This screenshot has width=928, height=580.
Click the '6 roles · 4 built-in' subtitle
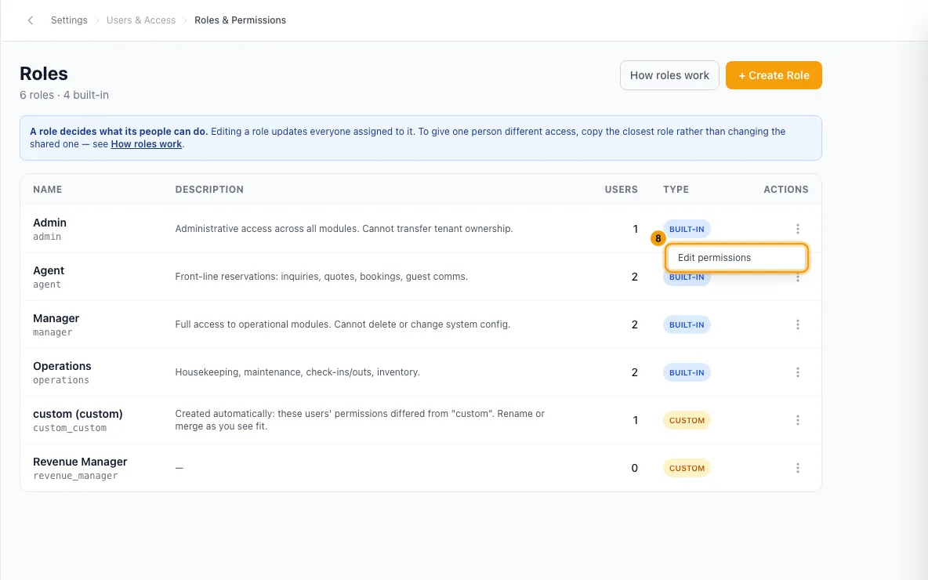click(64, 96)
